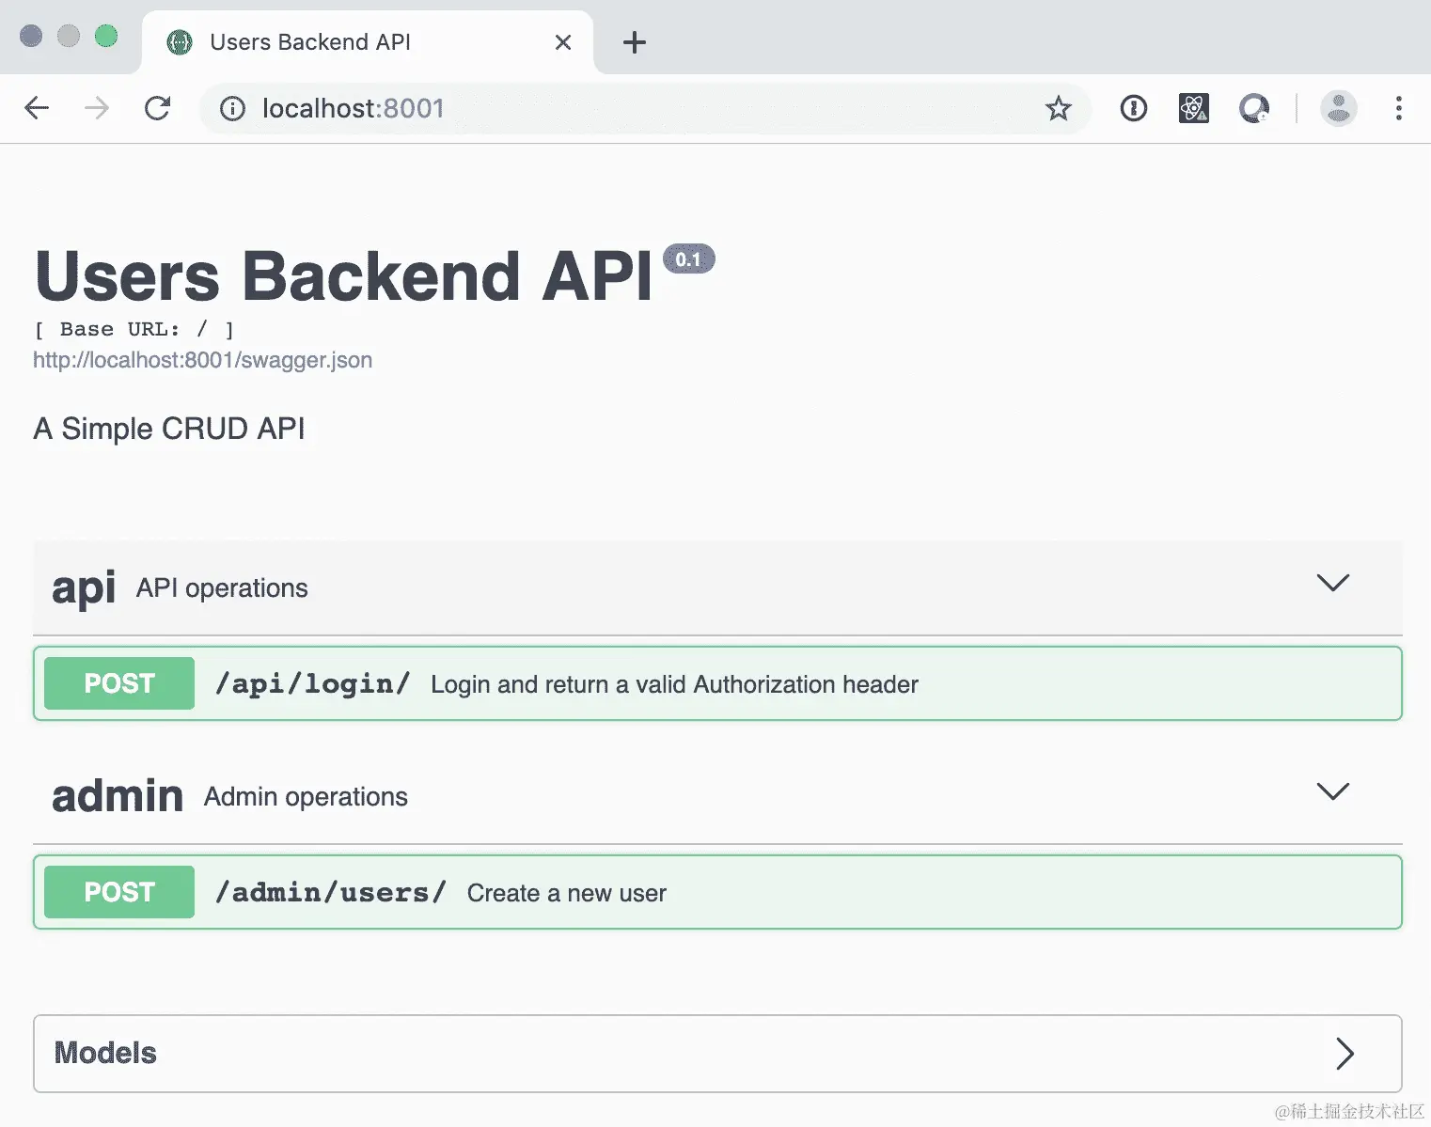1431x1127 pixels.
Task: Click the browser back arrow
Action: pyautogui.click(x=37, y=108)
